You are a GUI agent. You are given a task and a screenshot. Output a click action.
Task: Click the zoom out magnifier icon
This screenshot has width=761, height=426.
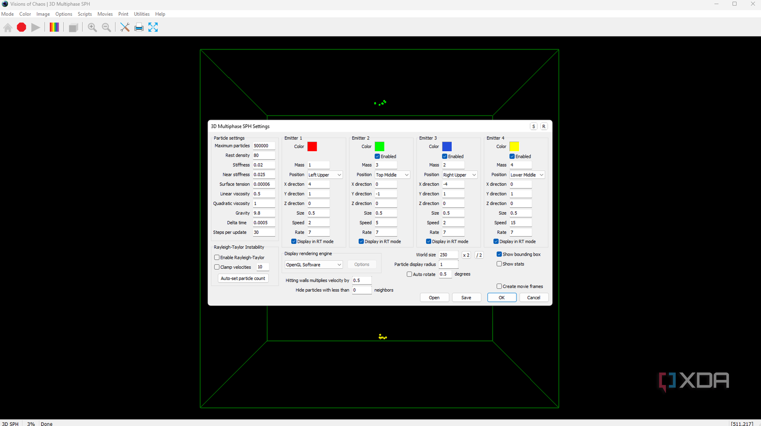click(107, 27)
